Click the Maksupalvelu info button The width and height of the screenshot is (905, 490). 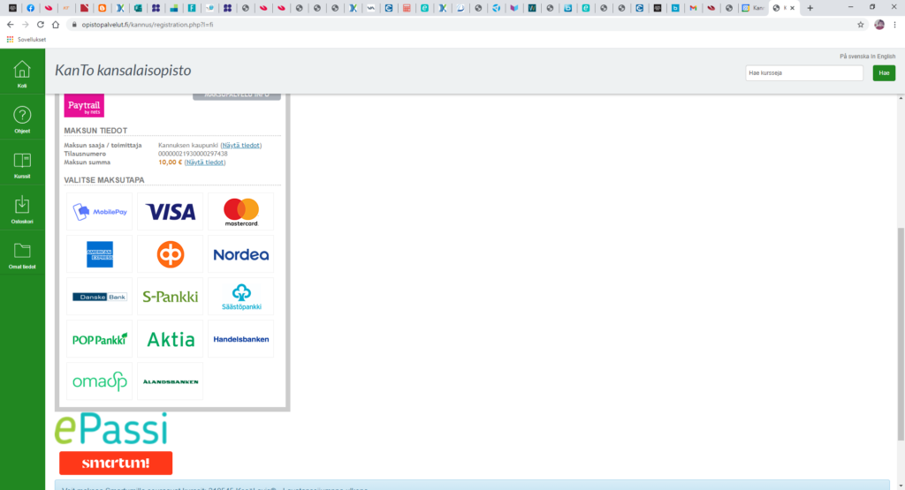(237, 95)
